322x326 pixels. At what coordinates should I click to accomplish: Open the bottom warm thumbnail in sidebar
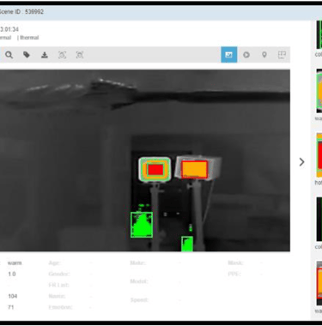tap(319, 283)
